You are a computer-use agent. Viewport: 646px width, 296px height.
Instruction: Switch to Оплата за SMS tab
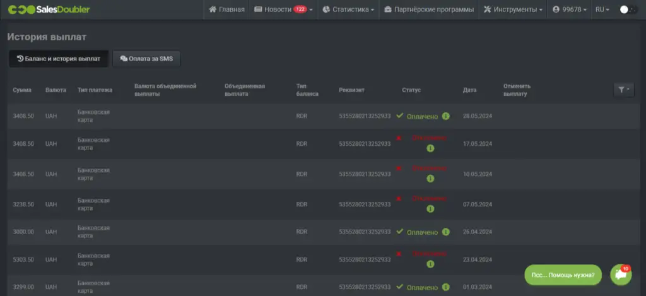pyautogui.click(x=146, y=59)
